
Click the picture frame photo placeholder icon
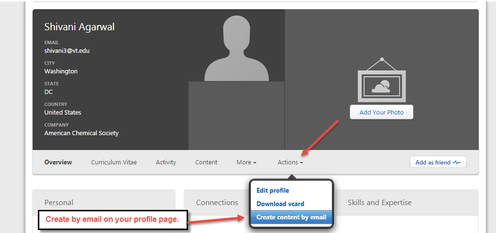point(381,80)
